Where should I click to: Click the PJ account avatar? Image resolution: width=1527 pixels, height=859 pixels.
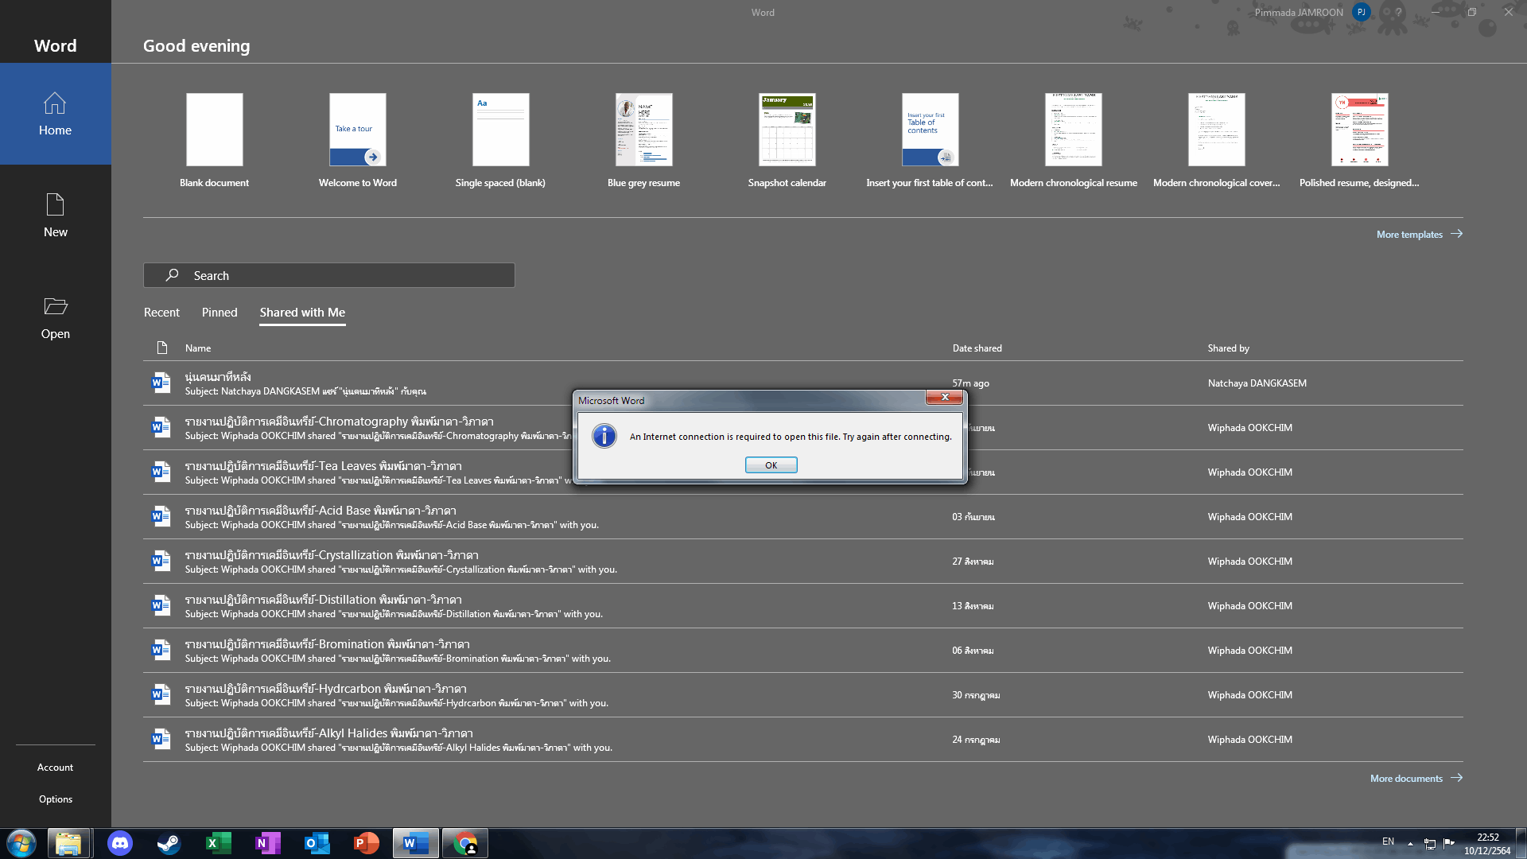click(1361, 12)
